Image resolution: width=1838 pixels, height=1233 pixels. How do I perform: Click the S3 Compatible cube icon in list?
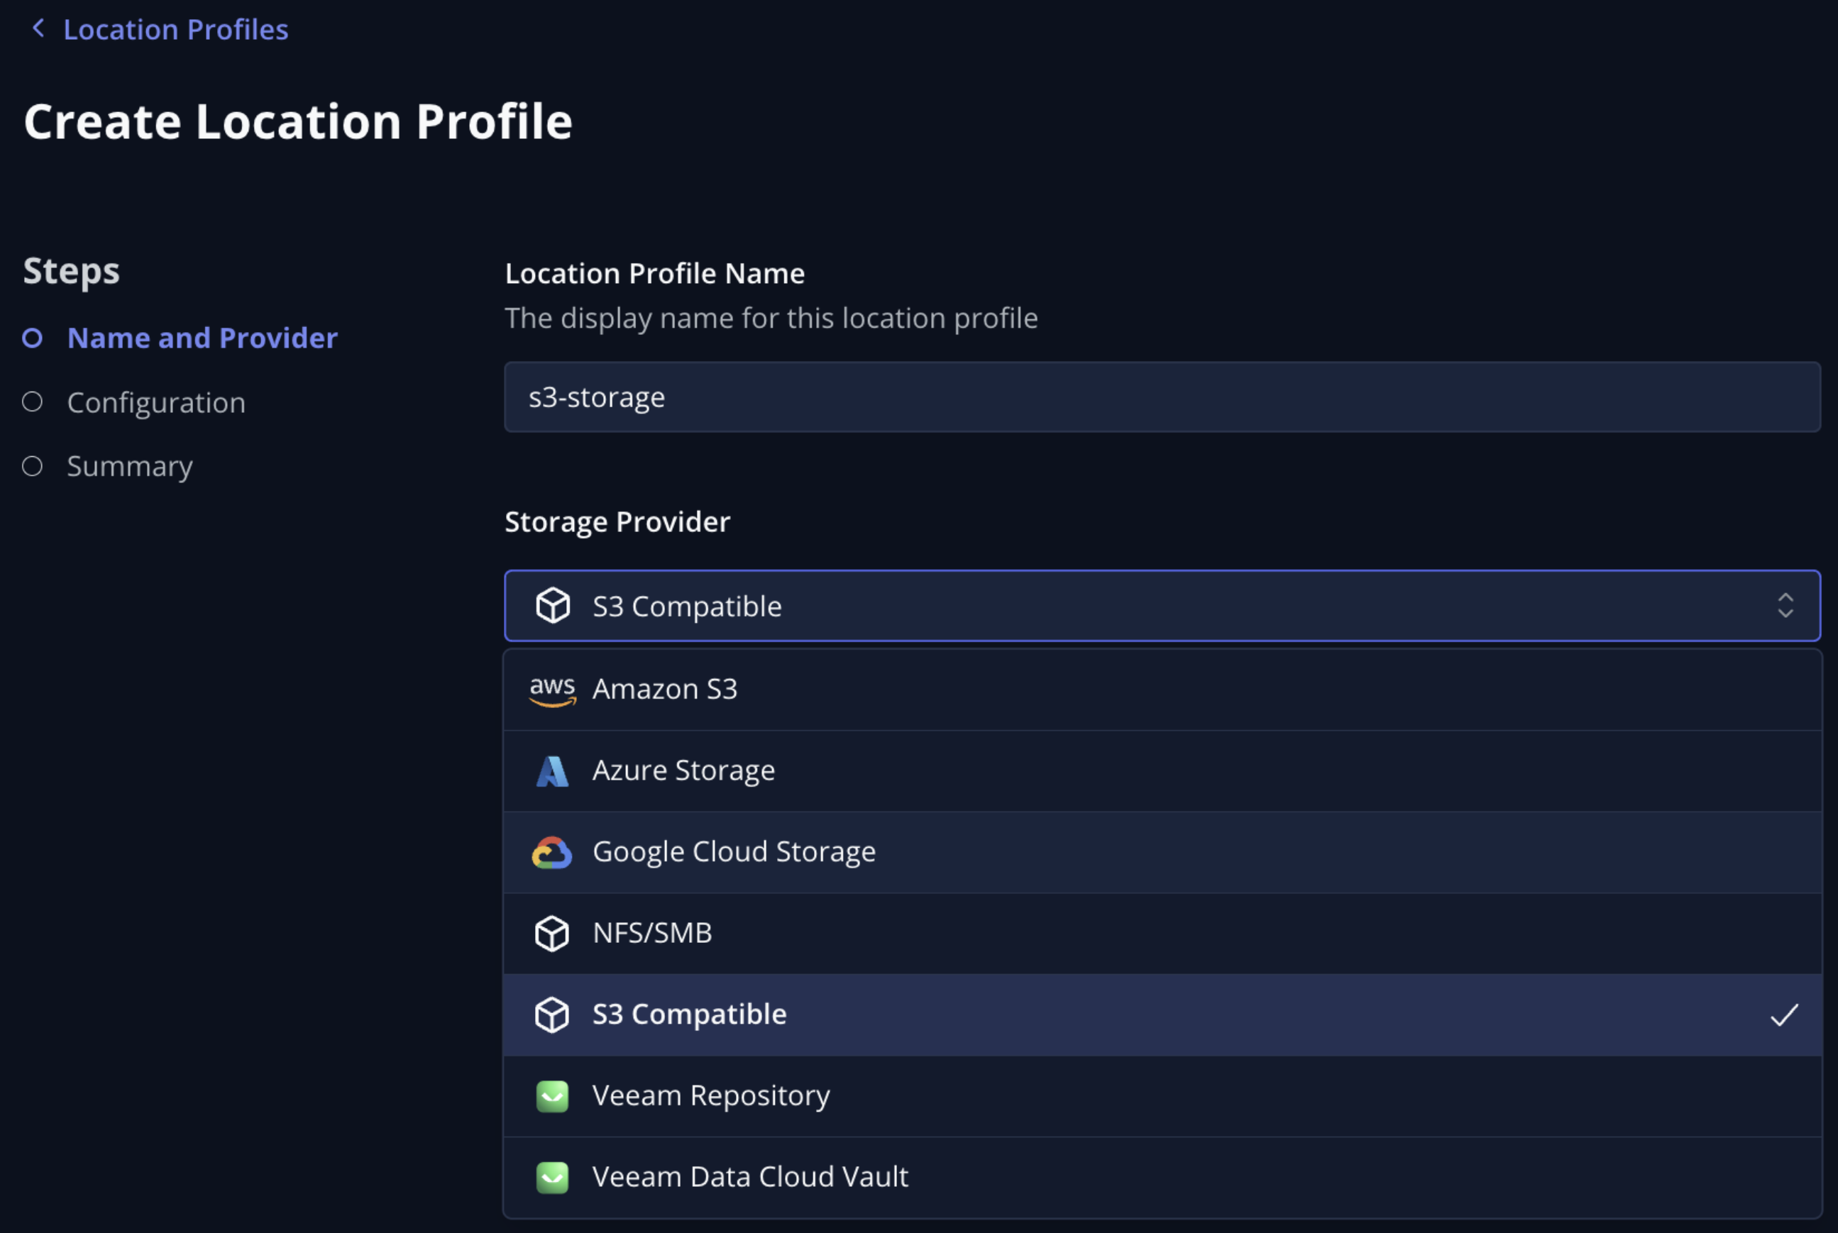pos(552,1014)
